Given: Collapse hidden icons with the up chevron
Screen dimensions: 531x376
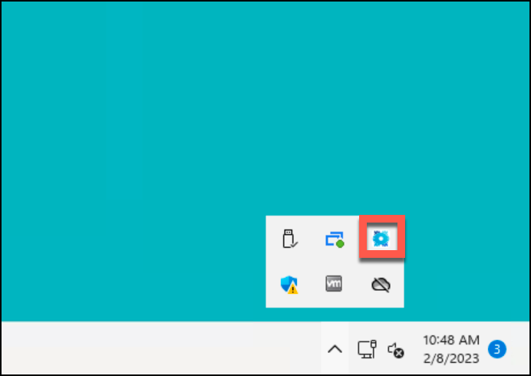Looking at the screenshot, I should 335,349.
